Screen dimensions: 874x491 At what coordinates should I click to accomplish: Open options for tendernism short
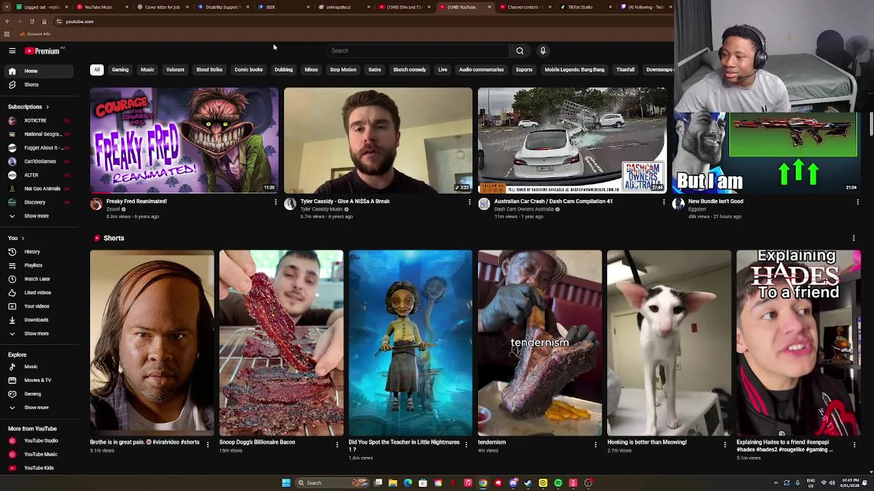tap(595, 445)
